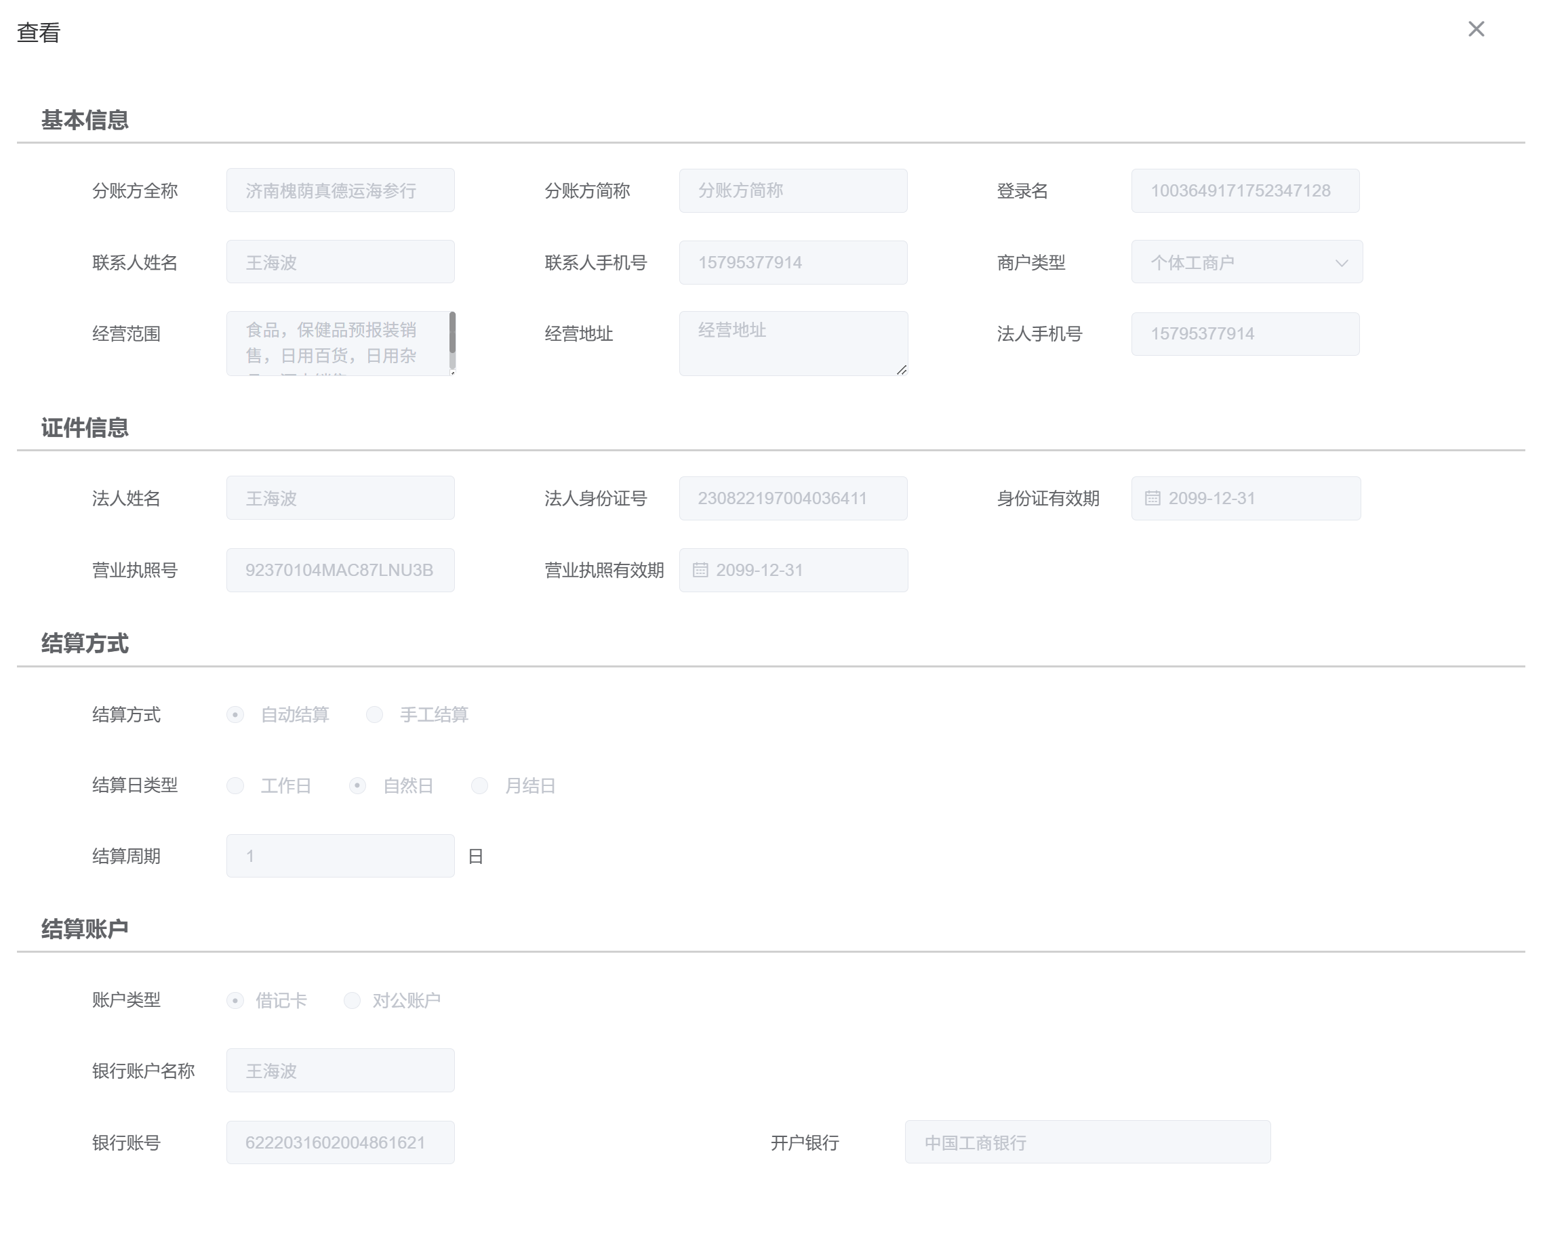The image size is (1545, 1238).
Task: Choose 工作日 settlement day type
Action: pos(235,785)
